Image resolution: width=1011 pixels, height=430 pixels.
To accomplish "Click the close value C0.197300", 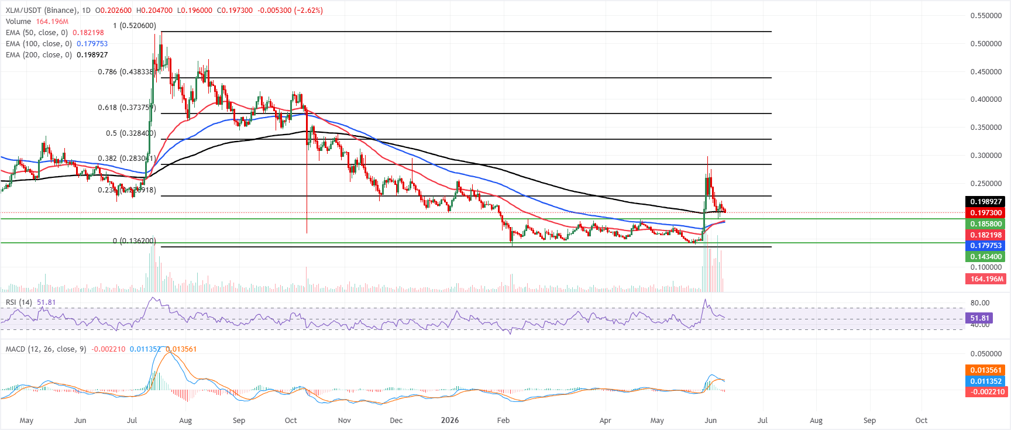I will pyautogui.click(x=235, y=11).
